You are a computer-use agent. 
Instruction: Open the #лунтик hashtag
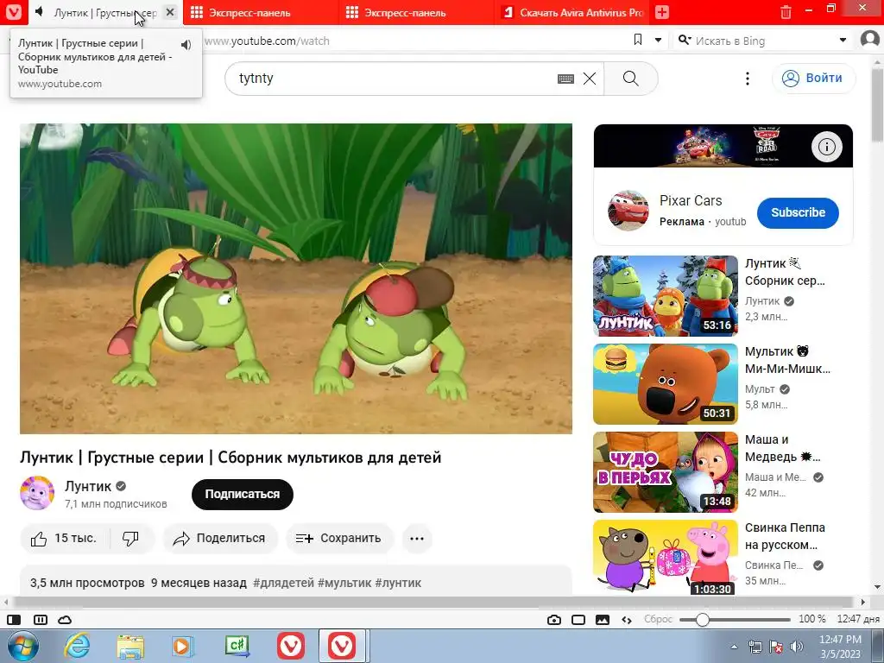click(398, 583)
